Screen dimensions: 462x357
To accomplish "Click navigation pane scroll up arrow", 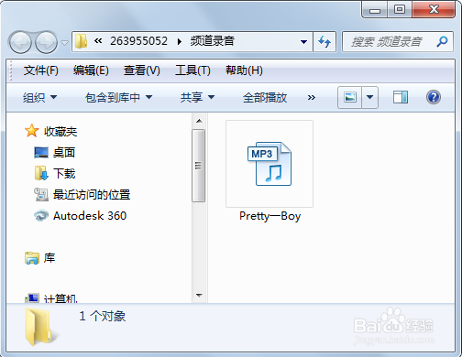I will click(x=199, y=121).
